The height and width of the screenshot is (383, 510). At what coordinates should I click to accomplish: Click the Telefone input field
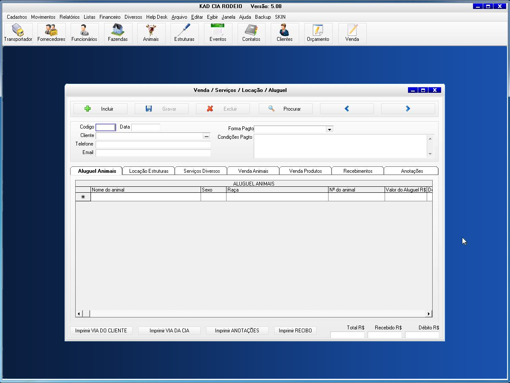coord(153,144)
